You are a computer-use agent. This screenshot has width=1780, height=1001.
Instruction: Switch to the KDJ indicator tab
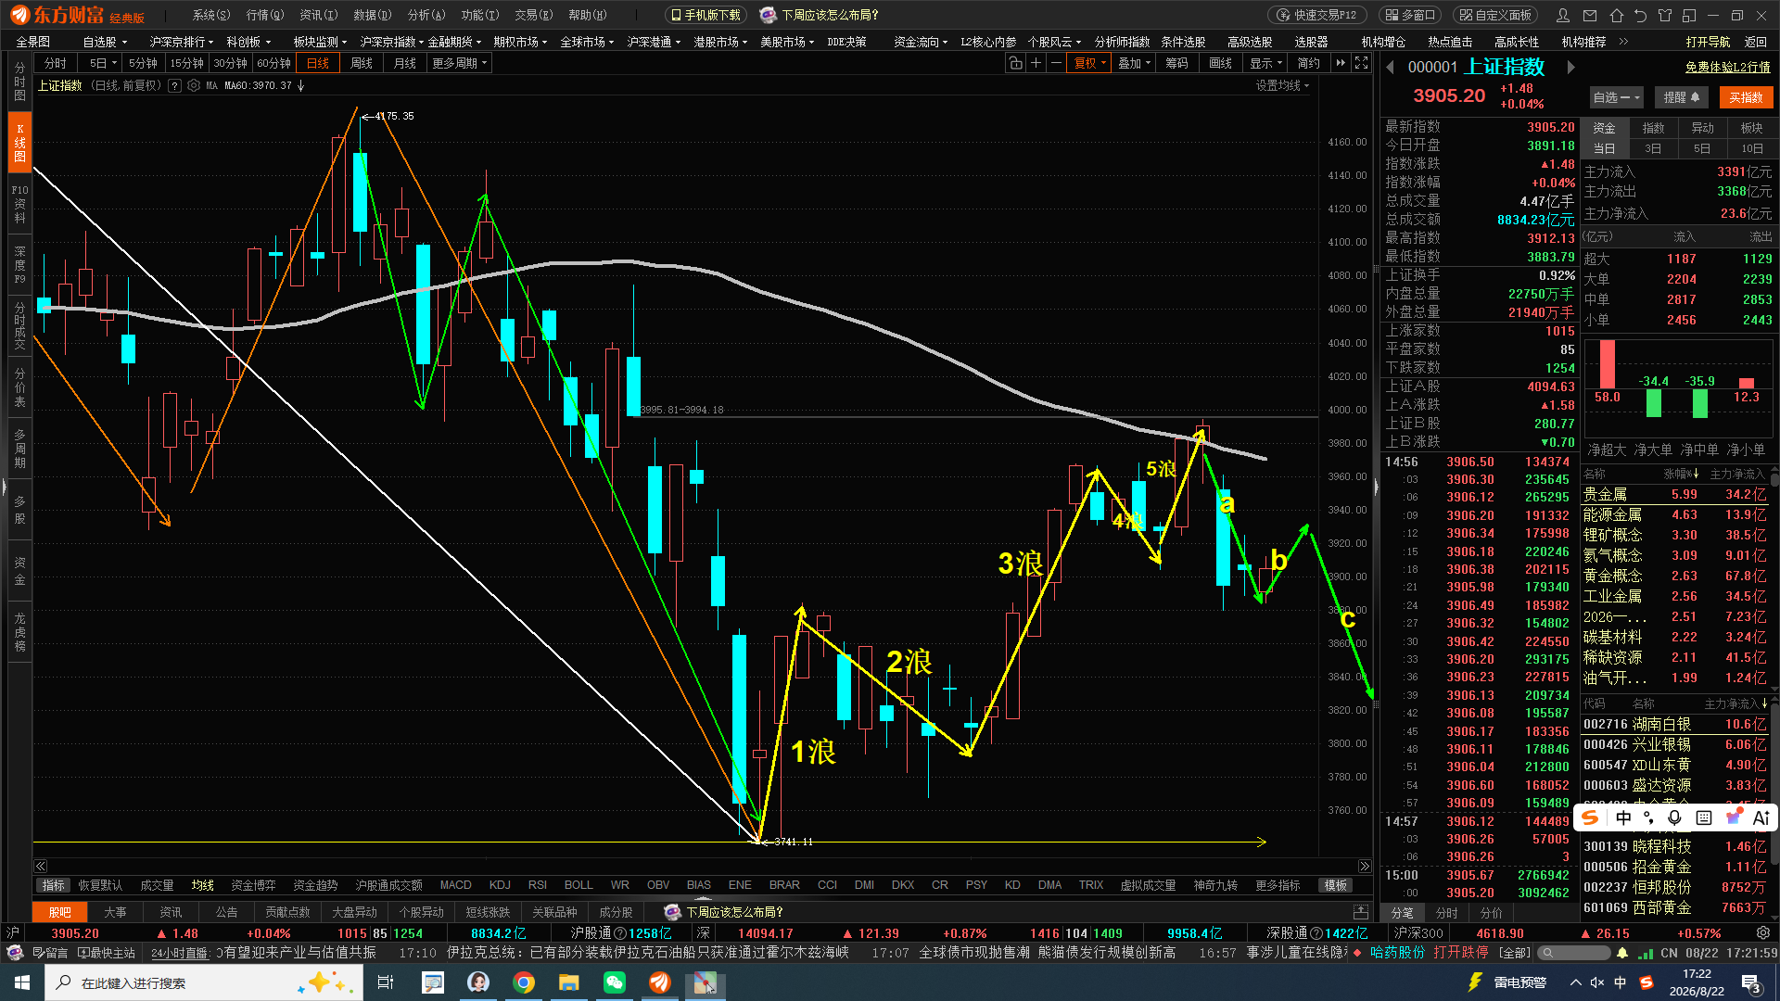click(x=500, y=885)
